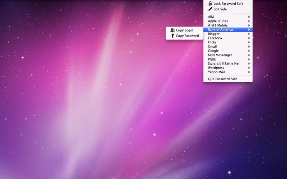Select the Starcraft II Battle Net entry
This screenshot has width=287, height=179.
click(224, 64)
